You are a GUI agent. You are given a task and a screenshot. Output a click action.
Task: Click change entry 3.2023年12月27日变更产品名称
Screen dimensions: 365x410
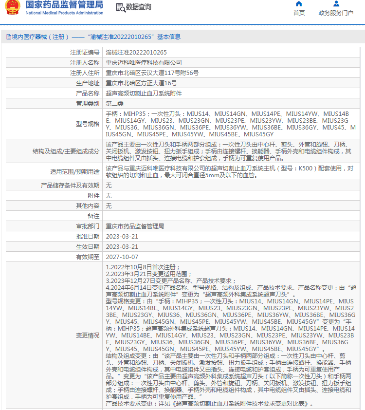(171, 281)
